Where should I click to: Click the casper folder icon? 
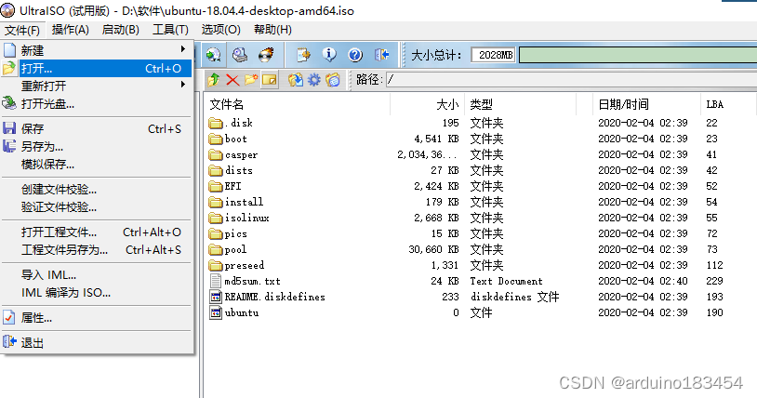(x=216, y=155)
